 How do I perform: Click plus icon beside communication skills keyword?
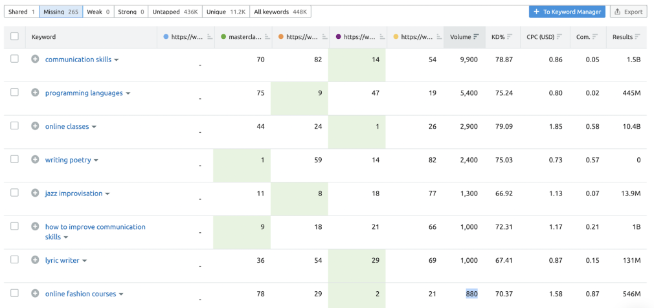[x=35, y=60]
